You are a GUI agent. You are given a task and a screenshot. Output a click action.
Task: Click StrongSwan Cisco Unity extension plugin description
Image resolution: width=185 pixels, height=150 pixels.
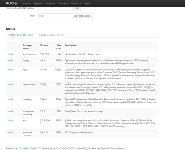tap(84, 111)
